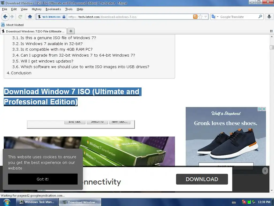Click the forward arrow navigation button
Image resolution: width=274 pixels, height=206 pixels.
coord(12,17)
